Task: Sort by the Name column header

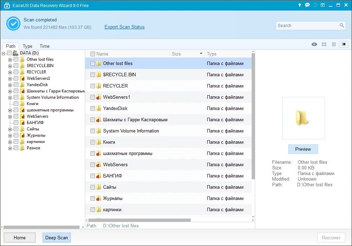Action: click(102, 54)
